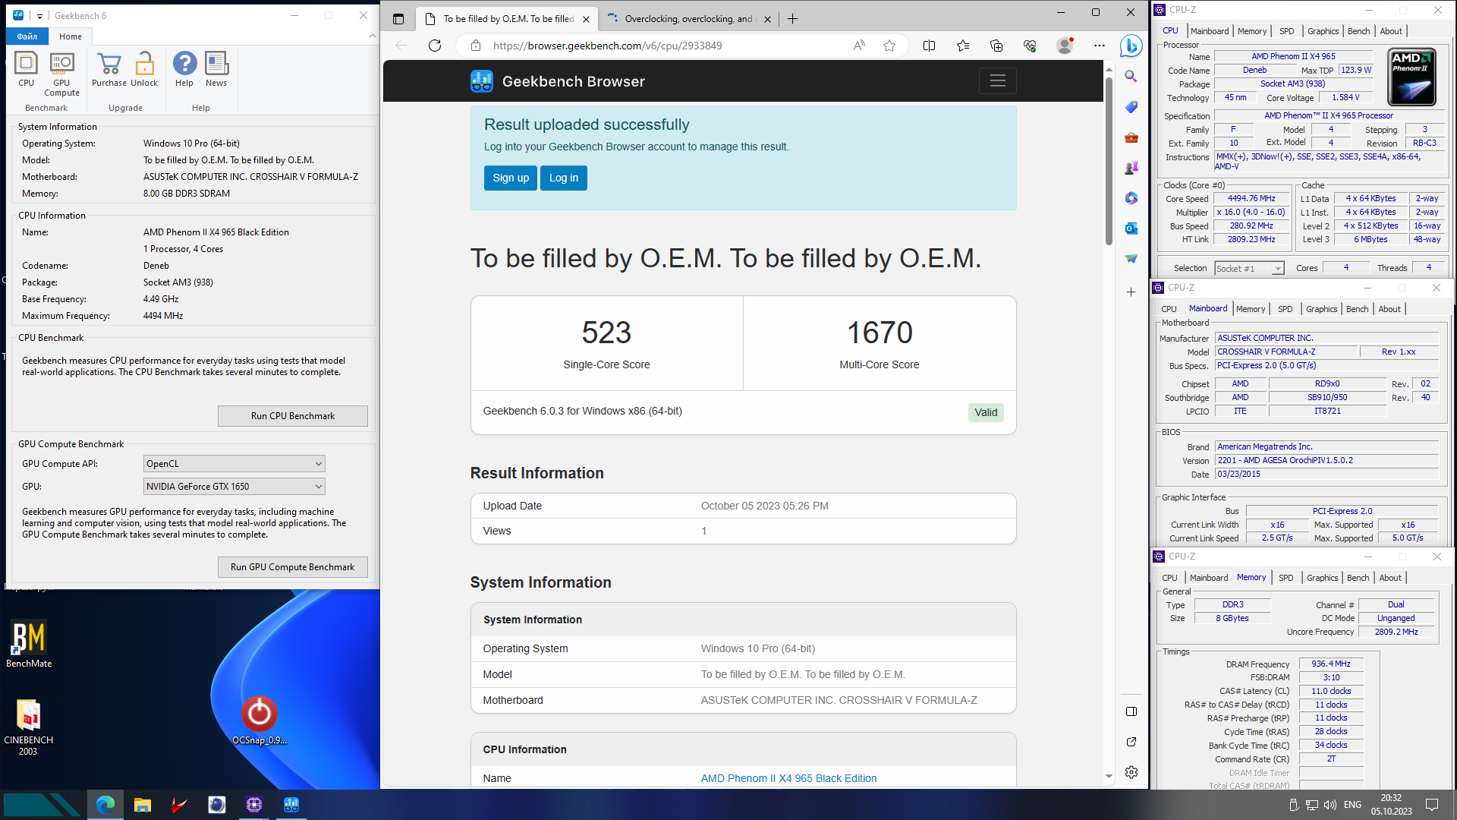This screenshot has height=820, width=1457.
Task: Open the BenchMate desktop shortcut
Action: [x=29, y=645]
